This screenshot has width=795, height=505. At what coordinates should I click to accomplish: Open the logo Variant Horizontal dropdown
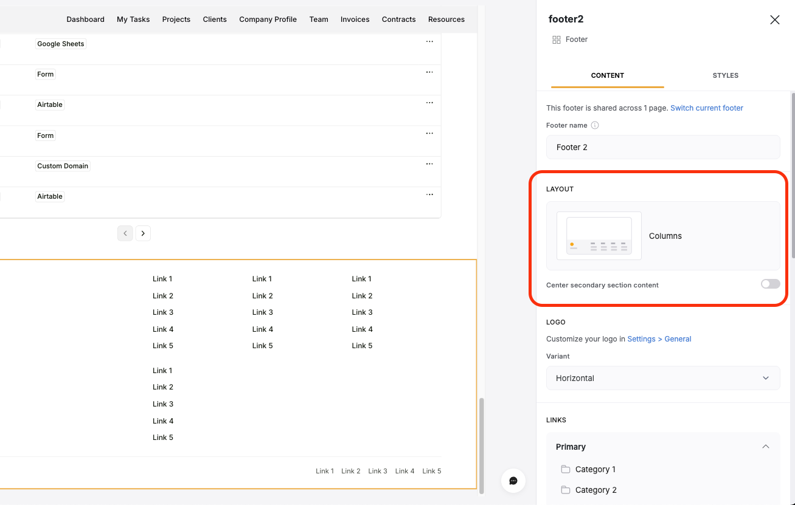663,378
